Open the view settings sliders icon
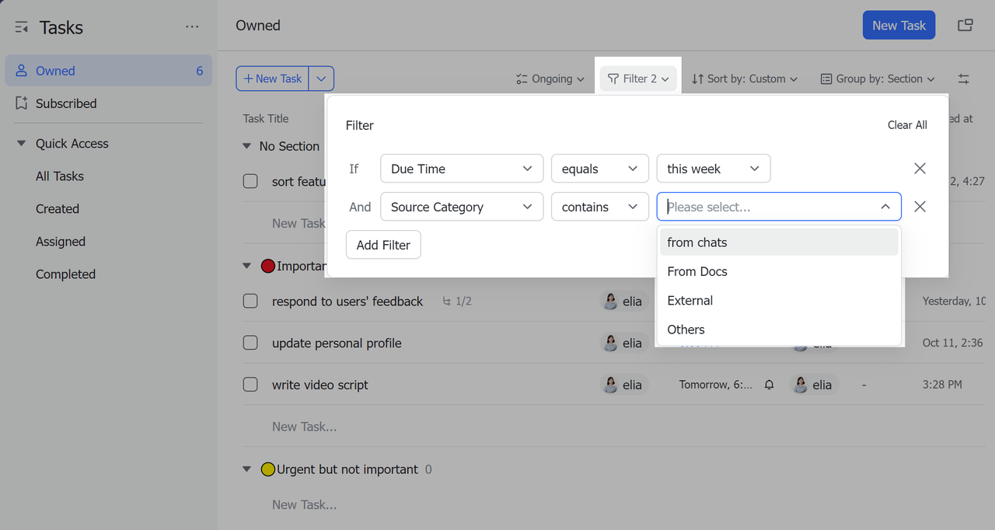Screen dimensions: 995x530 964,78
